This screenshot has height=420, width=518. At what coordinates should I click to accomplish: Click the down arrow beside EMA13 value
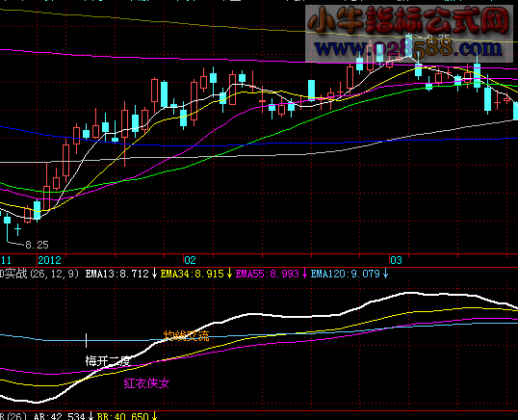pos(154,274)
